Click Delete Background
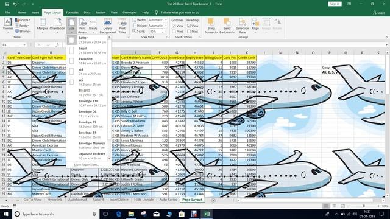 [x=108, y=26]
